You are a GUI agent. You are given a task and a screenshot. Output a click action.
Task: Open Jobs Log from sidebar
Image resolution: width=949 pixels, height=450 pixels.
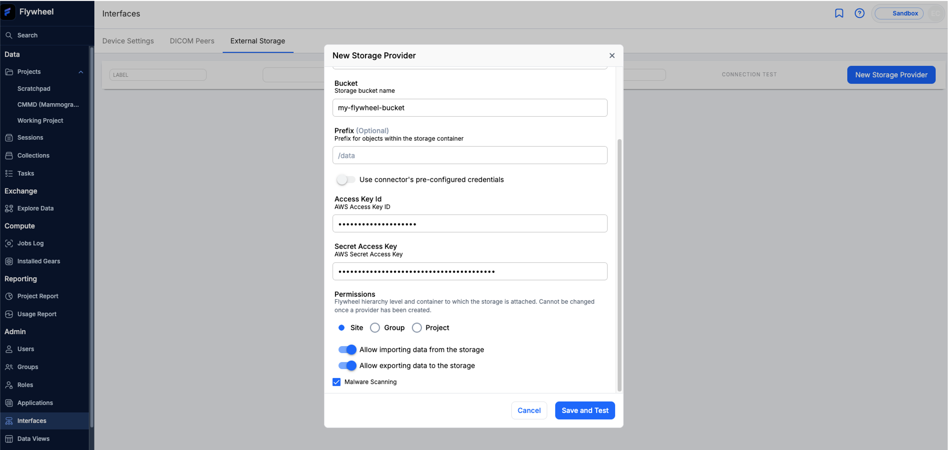click(30, 243)
